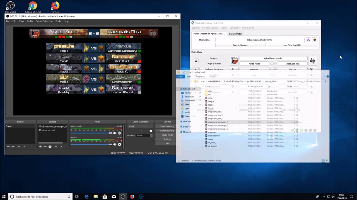Click the refresh icon in Match Data
357x200 pixels.
[x=196, y=61]
